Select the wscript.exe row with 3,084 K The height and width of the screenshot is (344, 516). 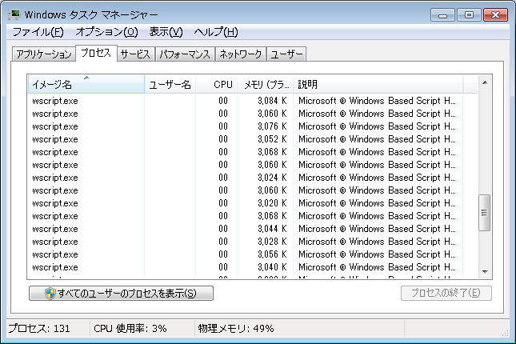245,101
